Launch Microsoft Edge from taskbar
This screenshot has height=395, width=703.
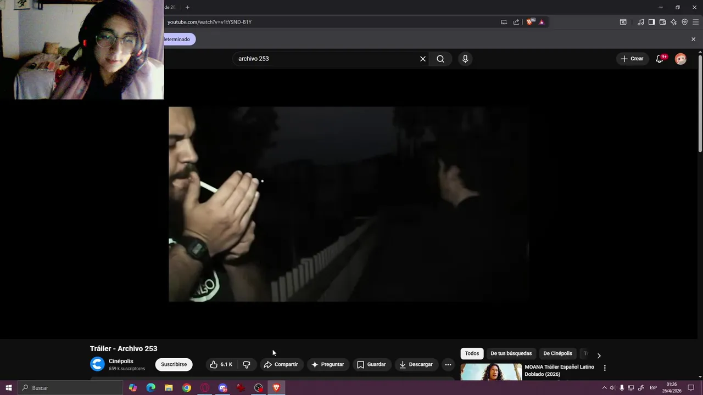[151, 388]
